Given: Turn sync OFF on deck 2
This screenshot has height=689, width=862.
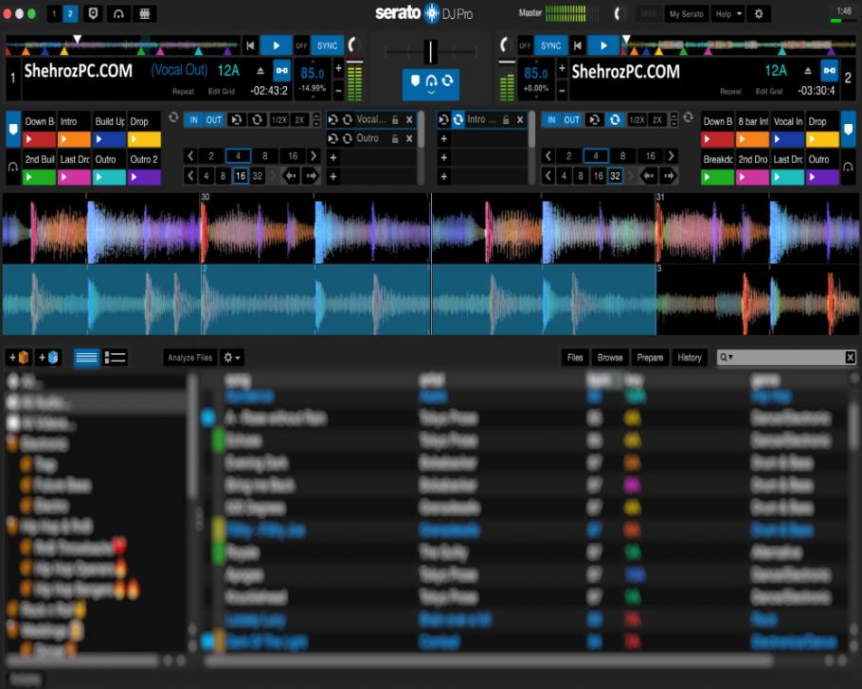Looking at the screenshot, I should [x=525, y=45].
